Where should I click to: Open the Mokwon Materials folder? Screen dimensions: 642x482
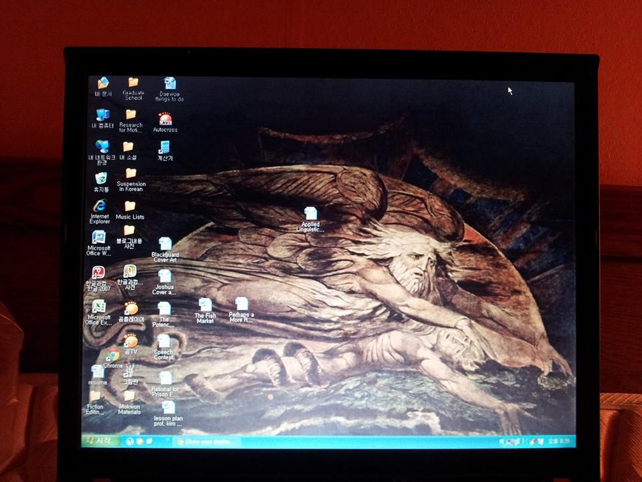point(129,397)
